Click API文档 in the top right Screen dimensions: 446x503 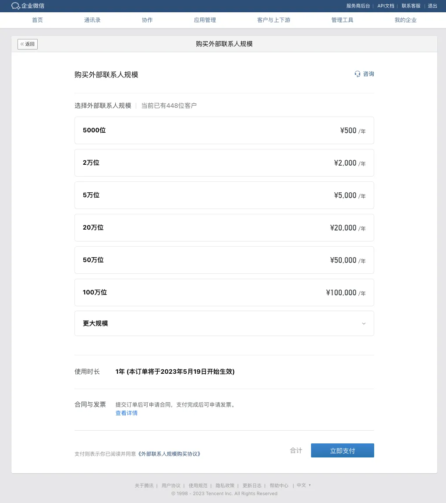tap(386, 6)
